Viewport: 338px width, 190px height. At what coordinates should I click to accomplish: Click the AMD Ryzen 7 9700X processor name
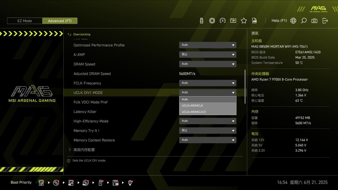pyautogui.click(x=280, y=79)
